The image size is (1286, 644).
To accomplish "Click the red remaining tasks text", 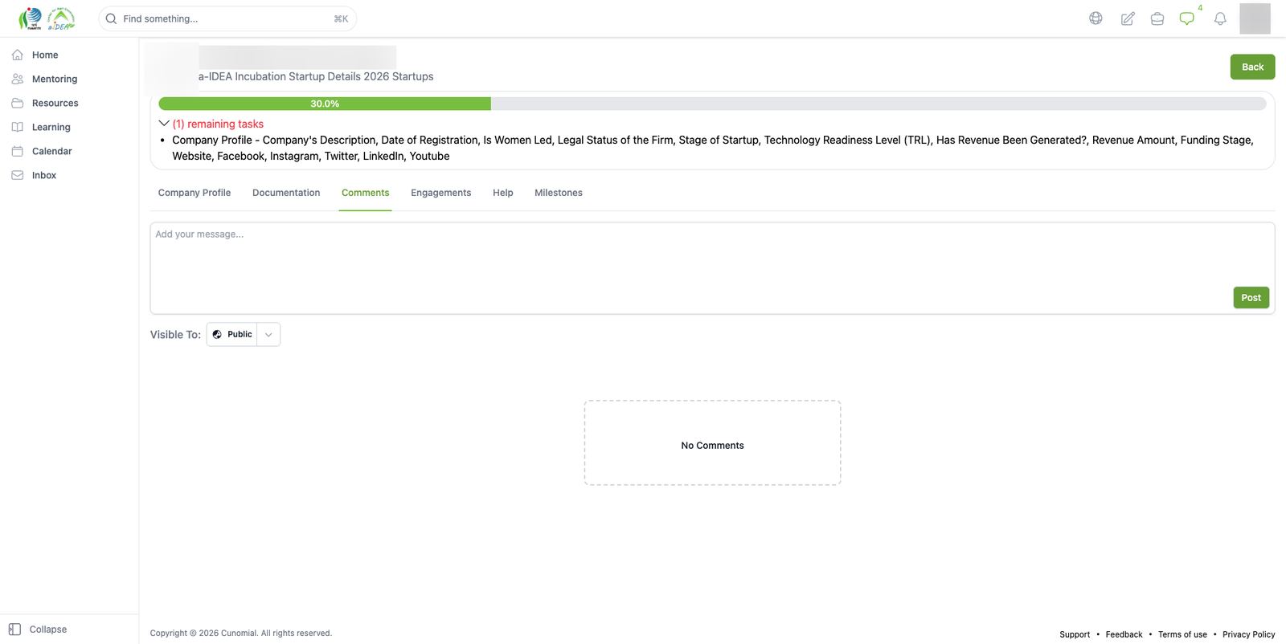I will coord(218,124).
